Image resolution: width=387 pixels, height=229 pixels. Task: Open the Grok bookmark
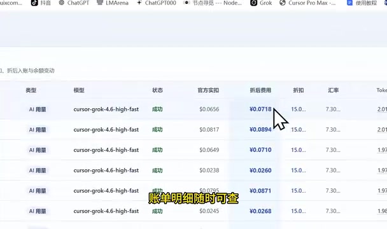click(x=261, y=3)
